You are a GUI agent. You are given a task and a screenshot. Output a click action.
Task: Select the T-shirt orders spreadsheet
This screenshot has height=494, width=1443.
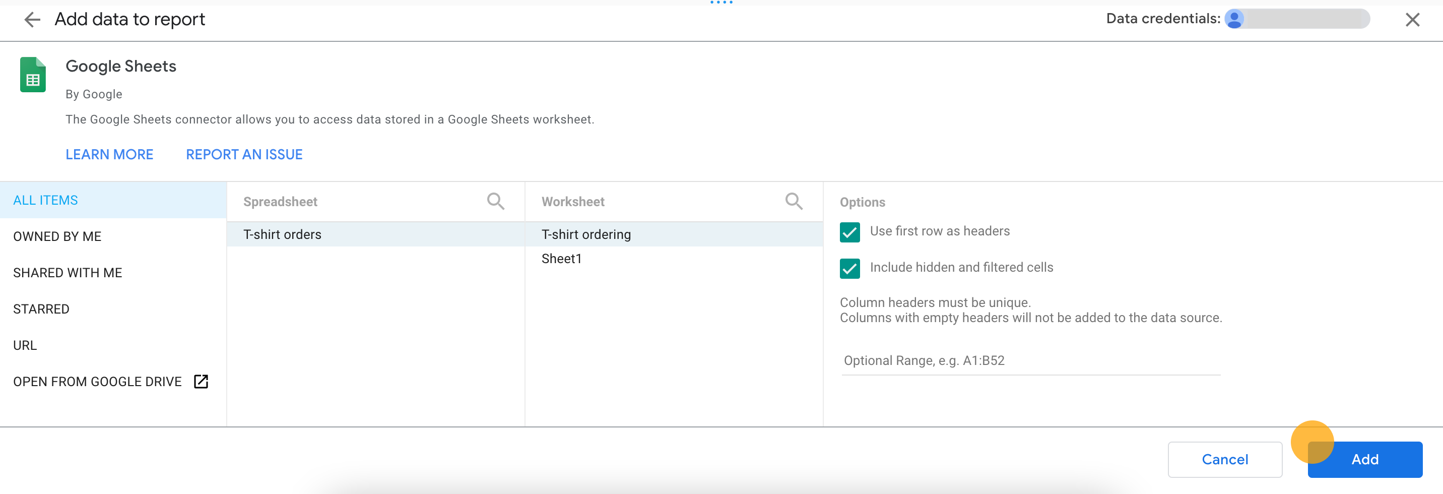pyautogui.click(x=375, y=234)
